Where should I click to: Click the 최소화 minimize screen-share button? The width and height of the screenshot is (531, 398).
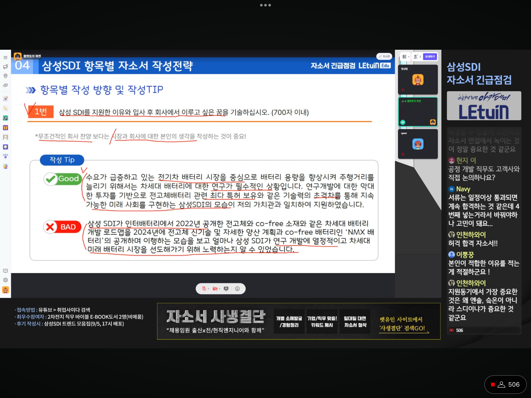click(x=384, y=56)
